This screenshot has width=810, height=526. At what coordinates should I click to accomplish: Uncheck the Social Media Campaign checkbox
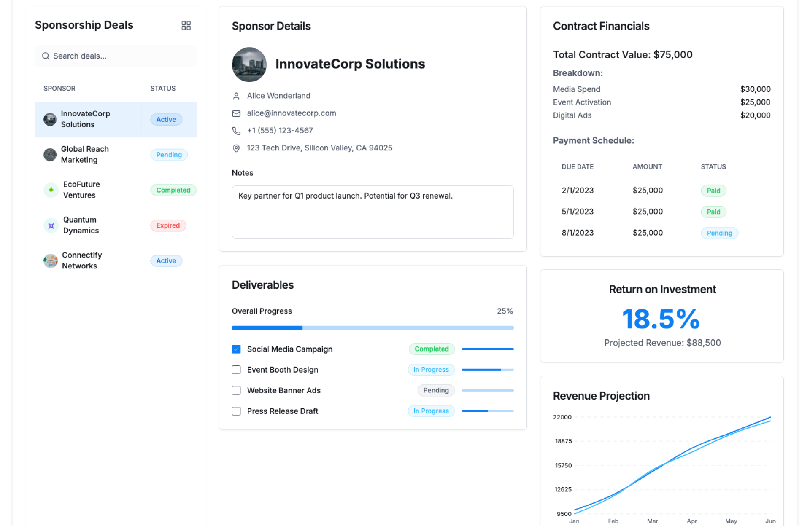(x=236, y=349)
